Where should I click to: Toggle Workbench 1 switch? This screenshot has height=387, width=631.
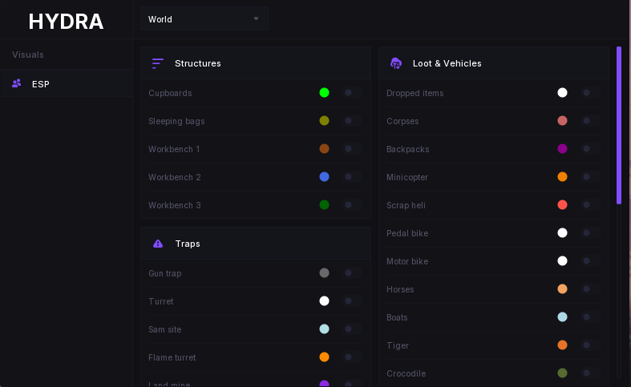352,149
